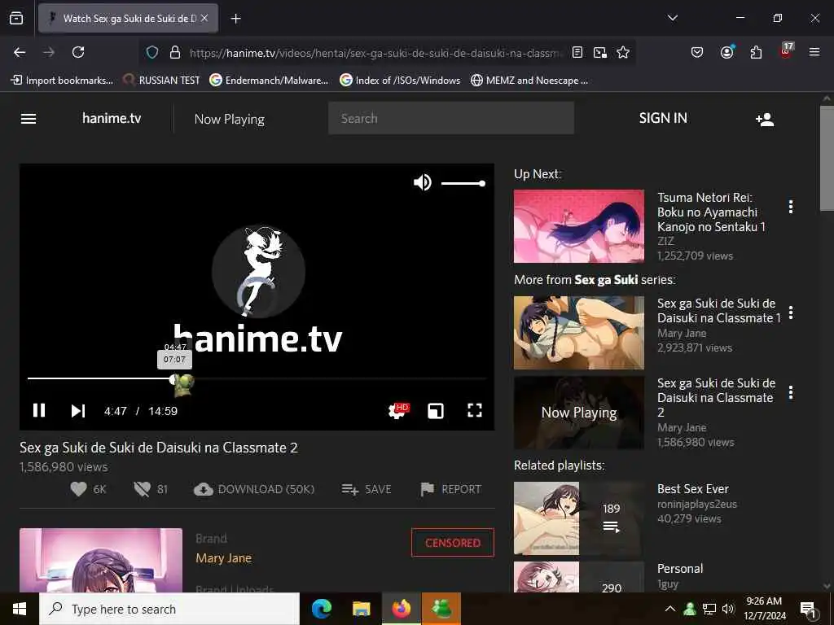The height and width of the screenshot is (625, 834).
Task: Dislike the video with broken heart 81
Action: click(x=151, y=489)
